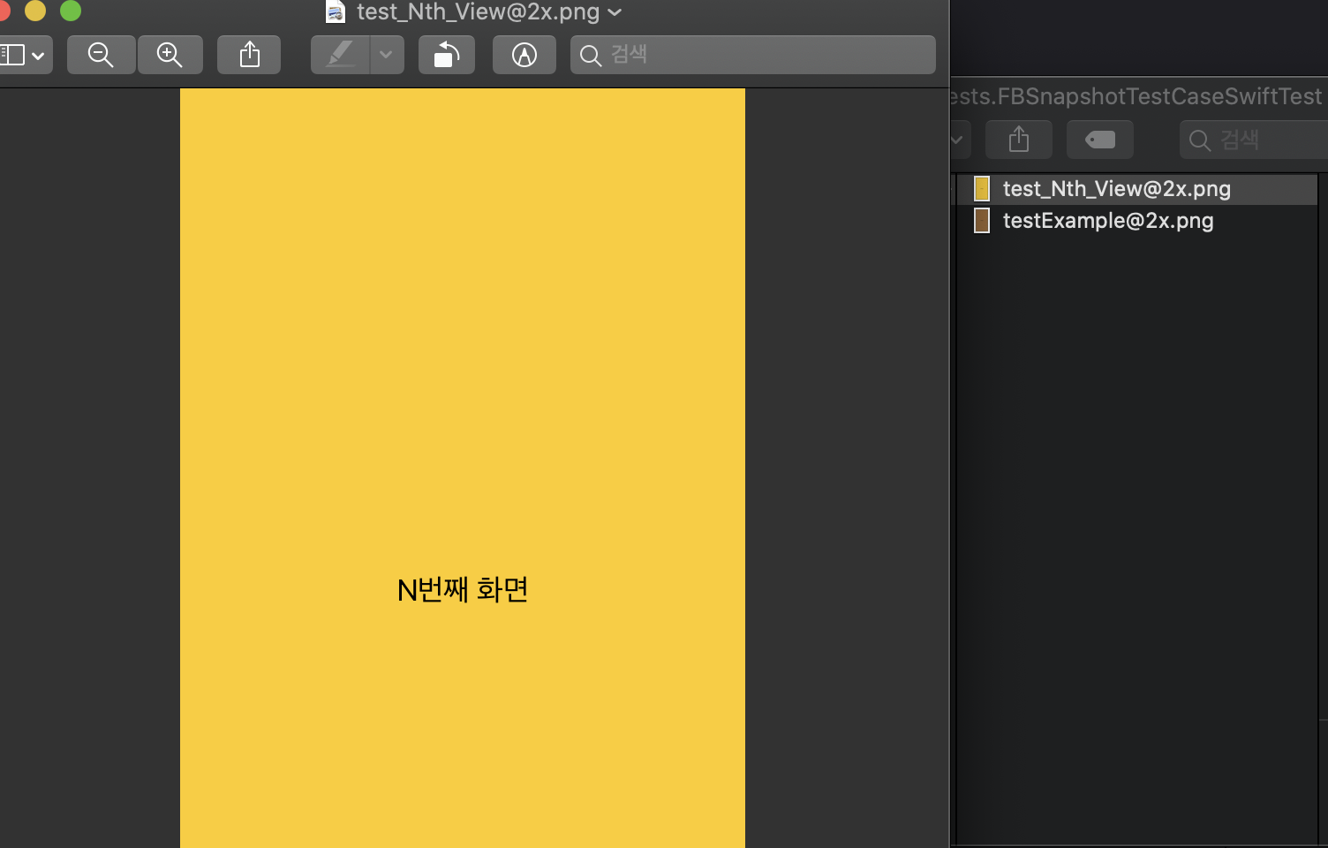Click the green fullscreen button of Preview
Screen dimensions: 1328x848
click(x=71, y=11)
